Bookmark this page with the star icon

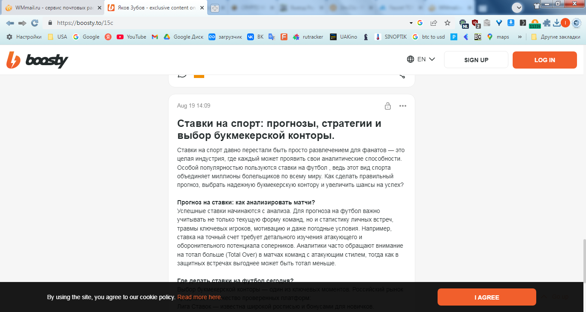[447, 23]
